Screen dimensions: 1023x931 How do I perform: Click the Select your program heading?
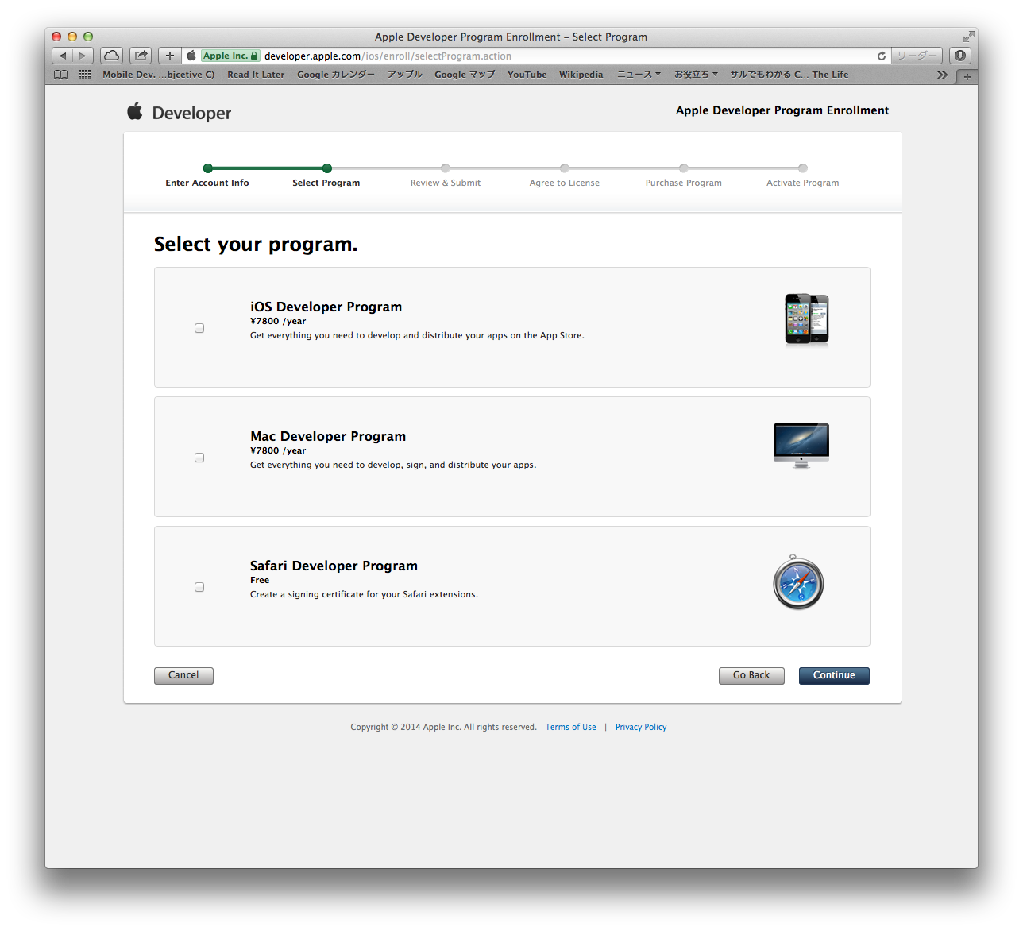(x=256, y=244)
